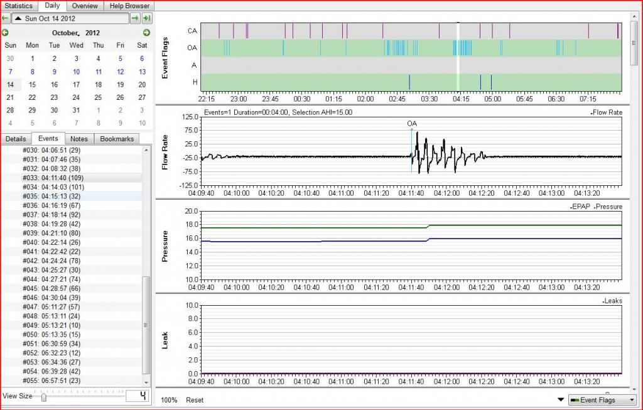Viewport: 643px width, 410px height.
Task: Open the Event Flags graph dropdown
Action: [x=602, y=400]
